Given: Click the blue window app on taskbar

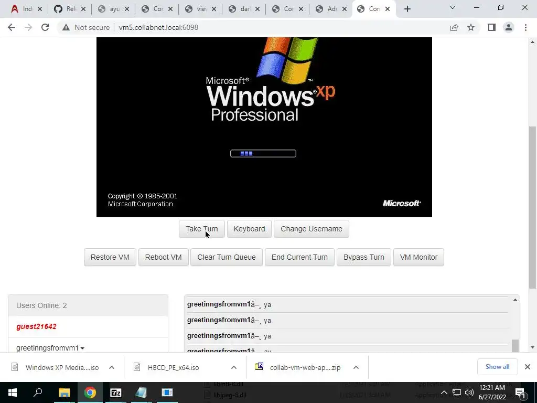Looking at the screenshot, I should point(167,393).
